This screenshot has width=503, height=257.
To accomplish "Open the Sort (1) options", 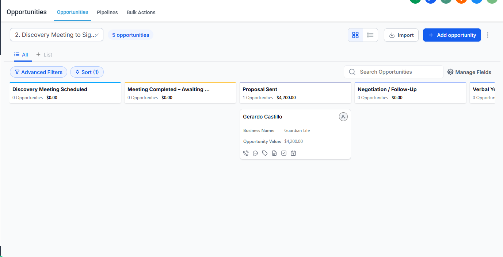I will pos(87,72).
